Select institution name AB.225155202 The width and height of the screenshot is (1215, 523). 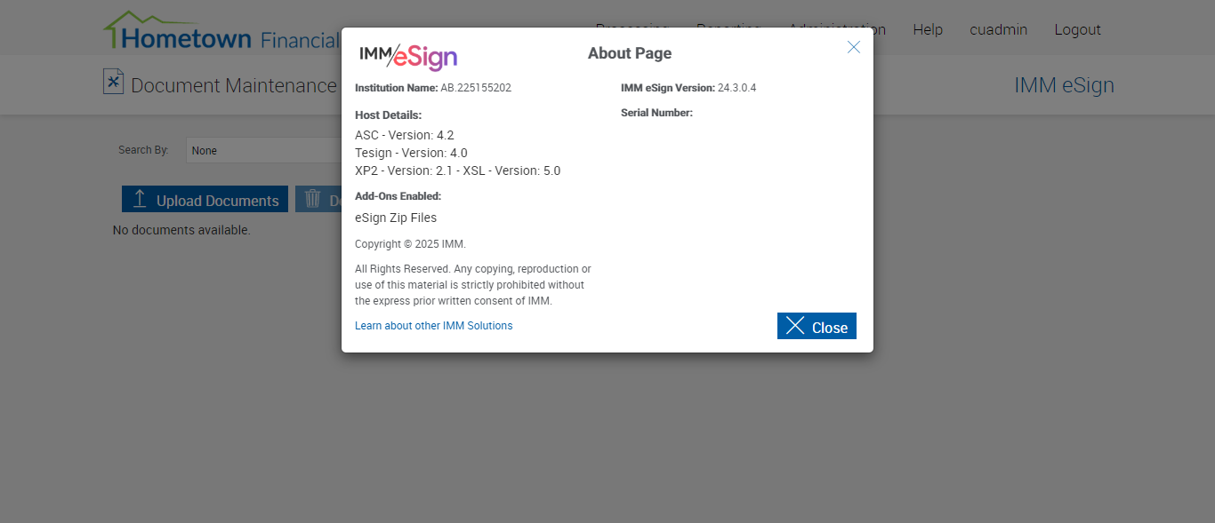(x=476, y=88)
